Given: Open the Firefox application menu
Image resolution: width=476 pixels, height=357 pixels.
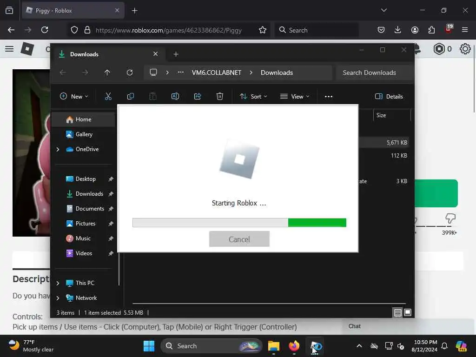Looking at the screenshot, I should click(465, 30).
